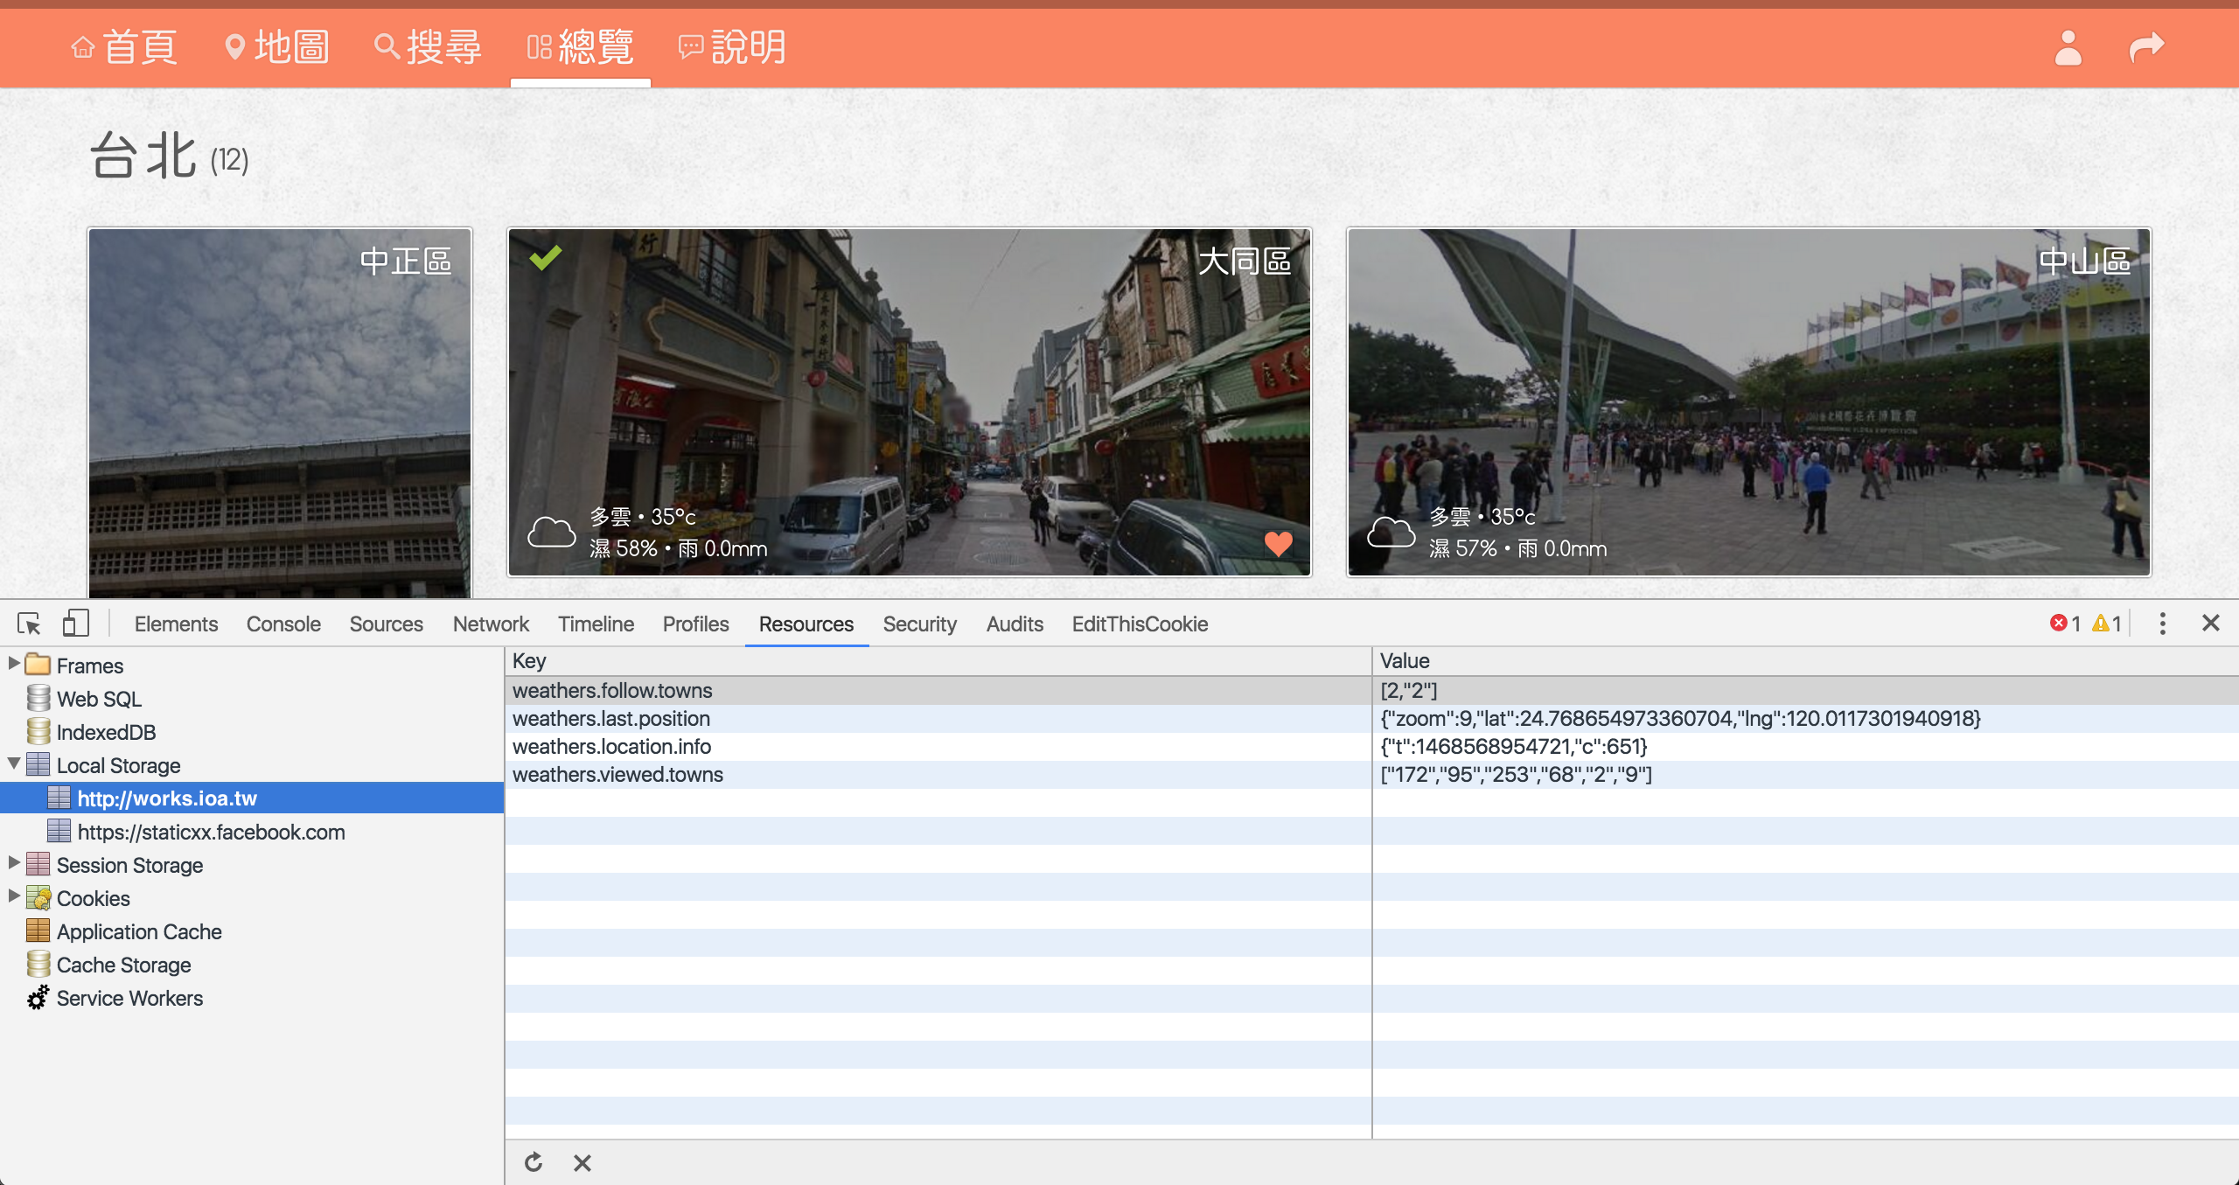2239x1185 pixels.
Task: Click the refresh storage icon
Action: pos(534,1162)
